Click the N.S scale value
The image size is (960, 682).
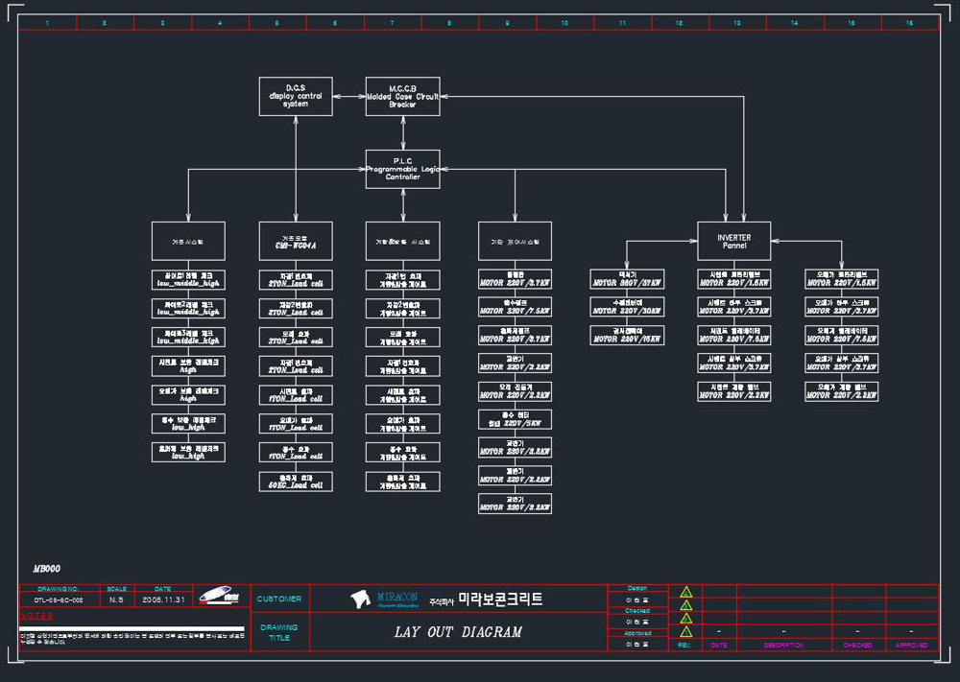coord(116,600)
